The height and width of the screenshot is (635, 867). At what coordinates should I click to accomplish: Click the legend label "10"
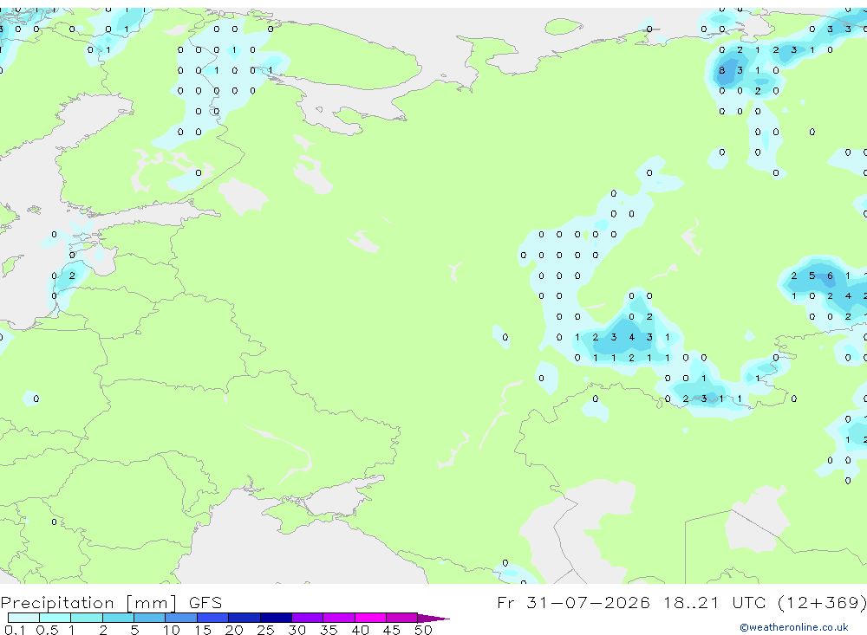click(171, 630)
